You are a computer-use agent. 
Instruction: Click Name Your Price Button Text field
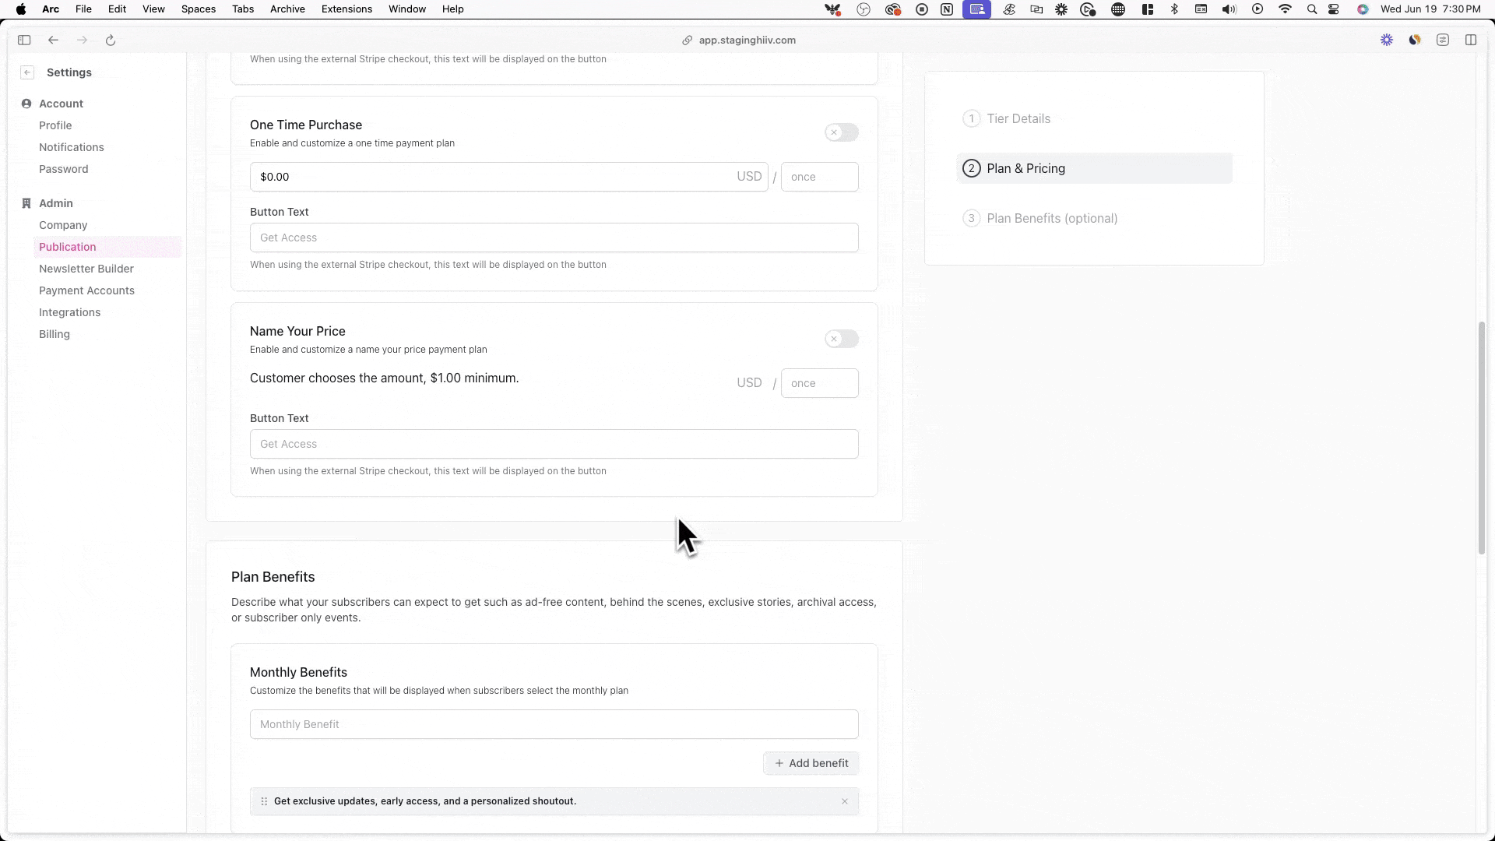(554, 444)
